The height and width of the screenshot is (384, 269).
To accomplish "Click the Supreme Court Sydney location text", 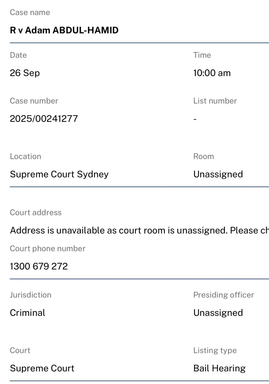I will coord(59,174).
